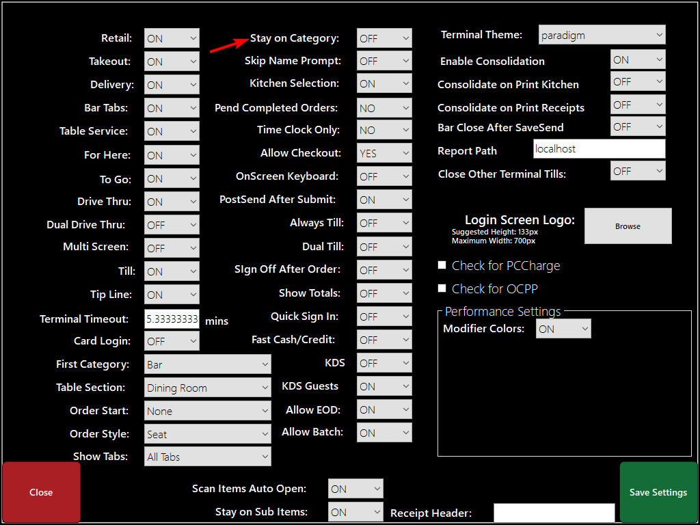Expand the Order Style dropdown showing Seat
The image size is (700, 525).
coord(207,434)
